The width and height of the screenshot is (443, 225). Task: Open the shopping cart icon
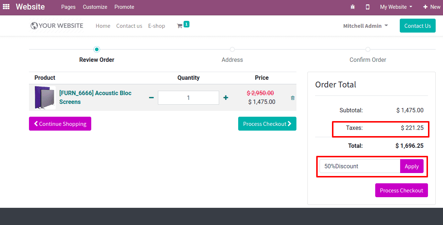[180, 26]
